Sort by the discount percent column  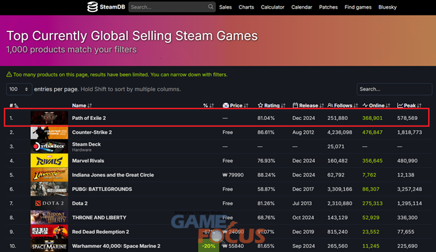click(x=209, y=105)
